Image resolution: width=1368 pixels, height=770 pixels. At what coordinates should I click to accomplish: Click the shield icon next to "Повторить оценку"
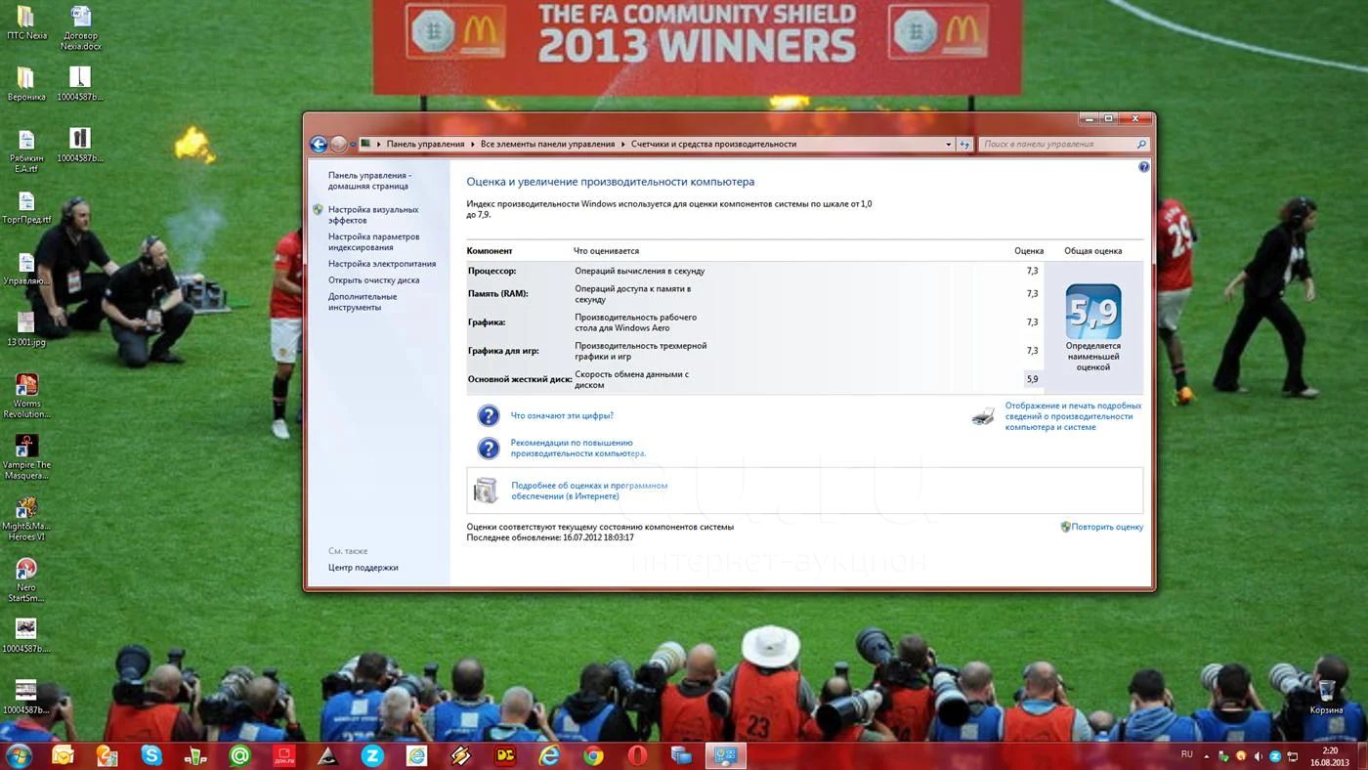click(1065, 527)
